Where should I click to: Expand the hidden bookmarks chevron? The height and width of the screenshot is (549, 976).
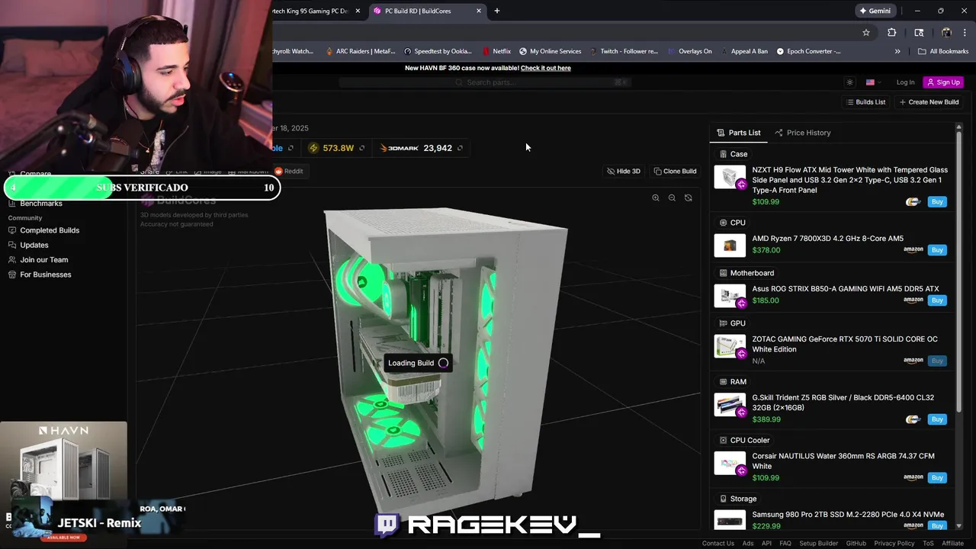pyautogui.click(x=897, y=51)
